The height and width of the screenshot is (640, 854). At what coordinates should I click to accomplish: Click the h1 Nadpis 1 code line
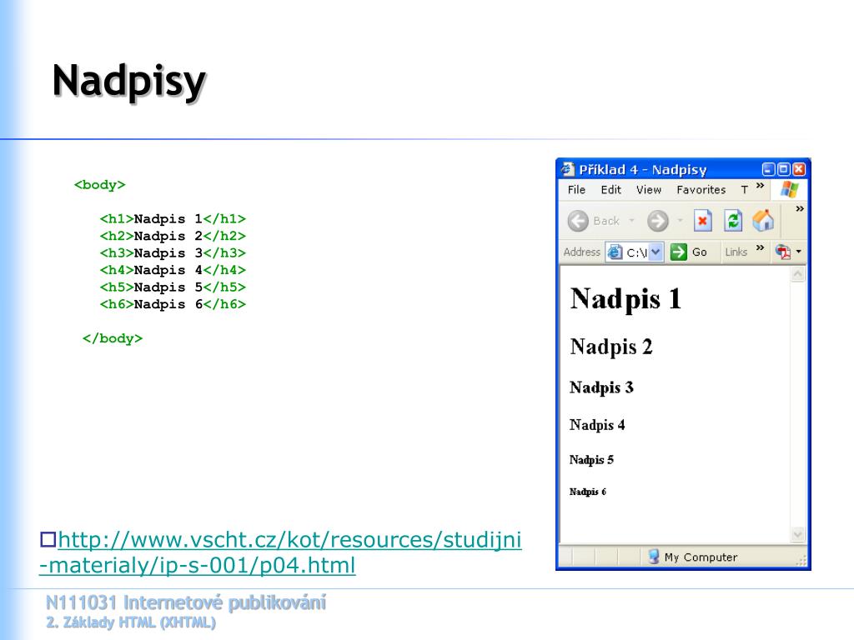point(173,219)
